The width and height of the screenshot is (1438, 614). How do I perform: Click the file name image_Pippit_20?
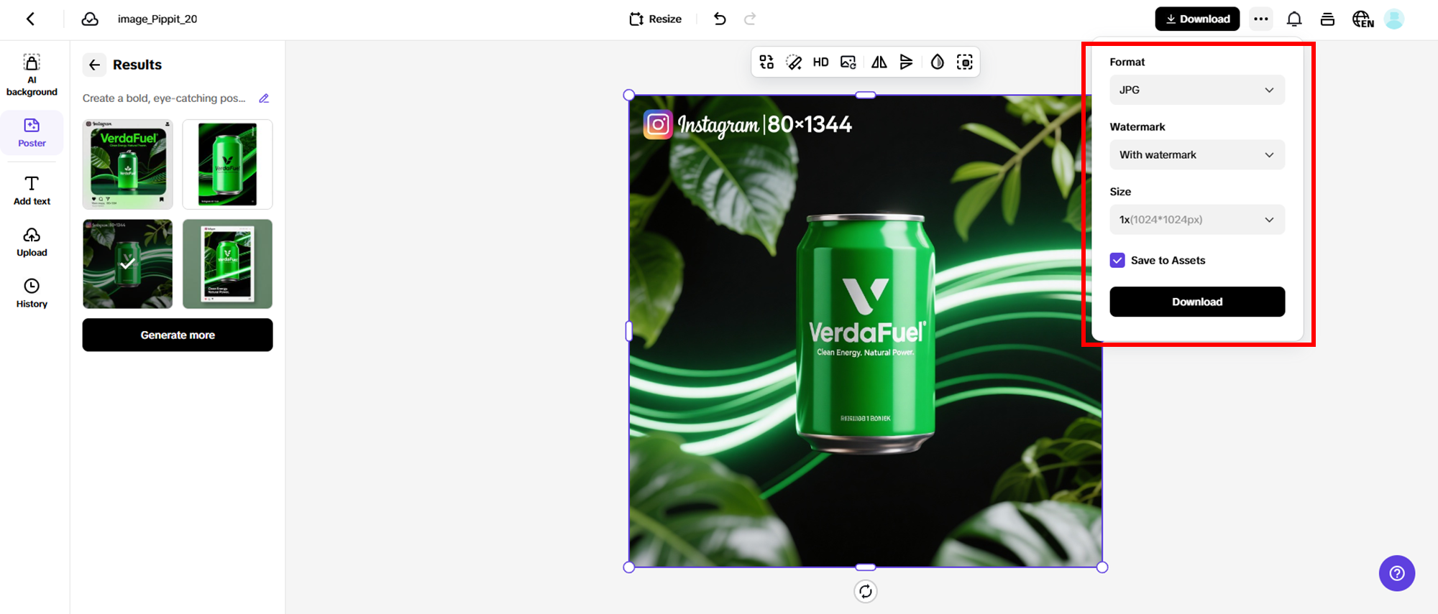(157, 19)
